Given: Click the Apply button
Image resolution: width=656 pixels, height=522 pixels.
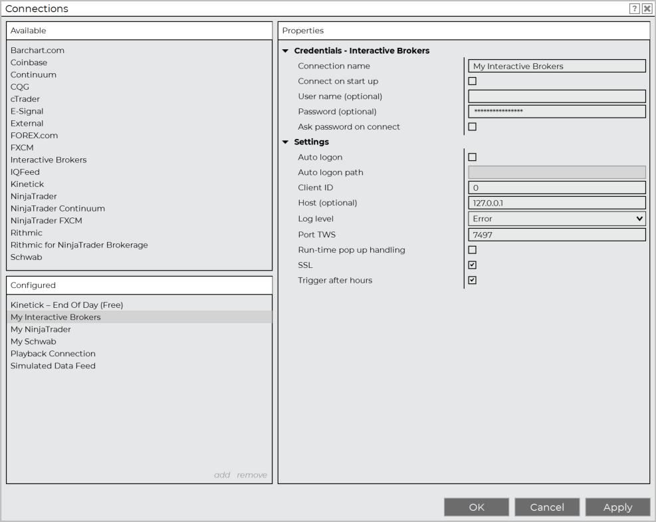Looking at the screenshot, I should 617,507.
